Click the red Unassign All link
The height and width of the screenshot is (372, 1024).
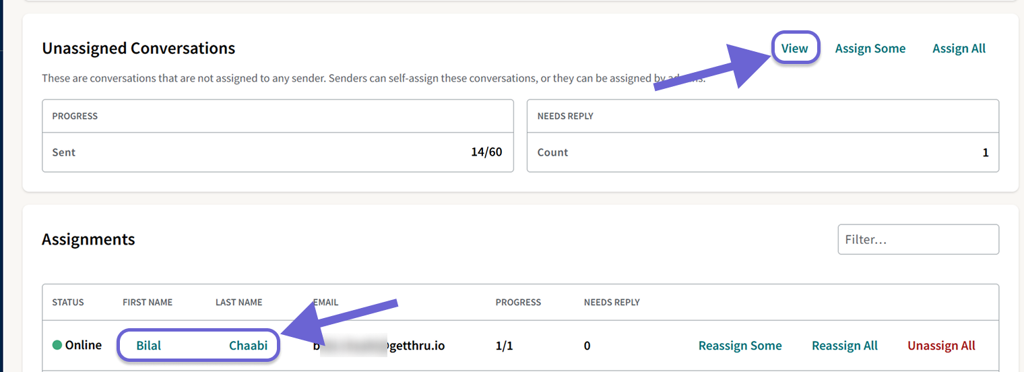point(941,346)
